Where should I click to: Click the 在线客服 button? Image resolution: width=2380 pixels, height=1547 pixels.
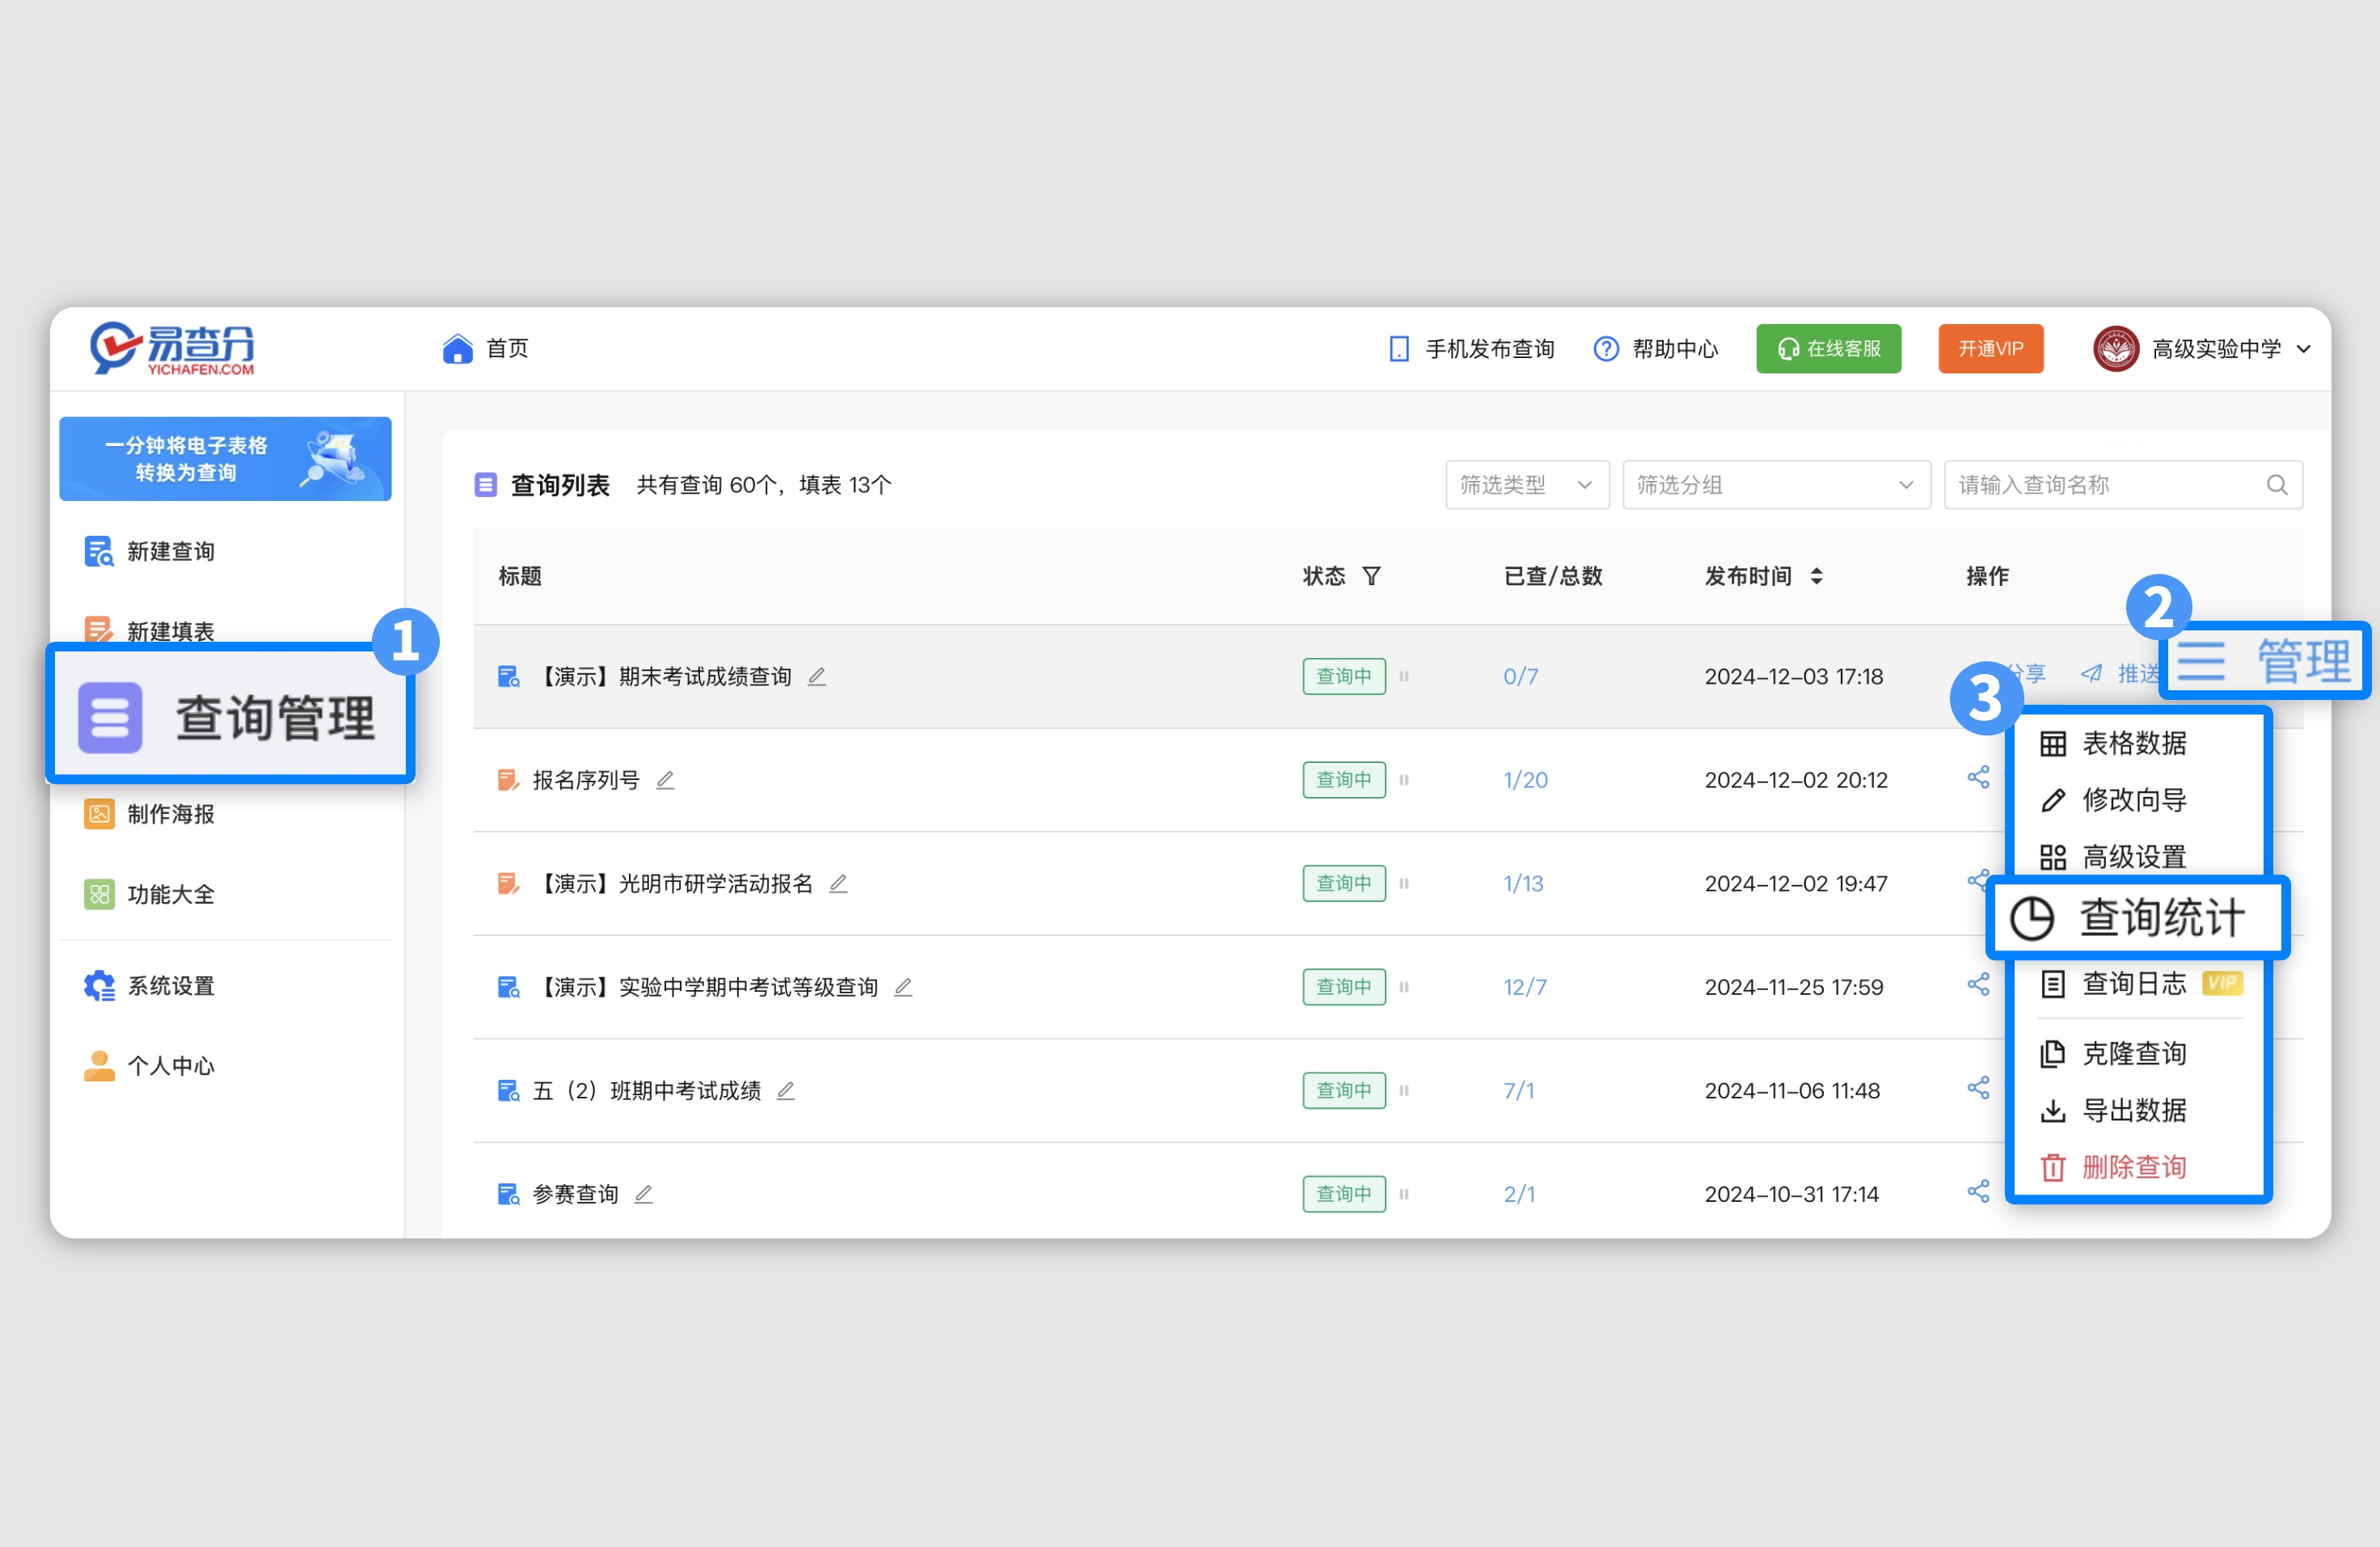tap(1828, 348)
